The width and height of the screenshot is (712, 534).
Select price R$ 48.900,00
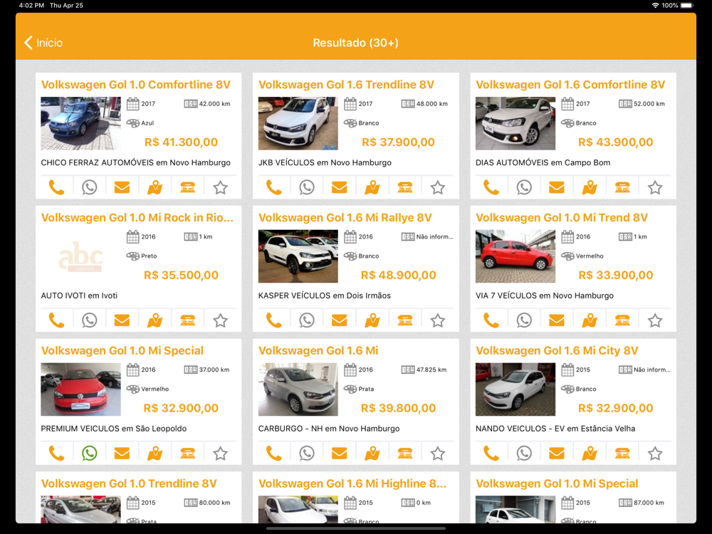pos(398,275)
